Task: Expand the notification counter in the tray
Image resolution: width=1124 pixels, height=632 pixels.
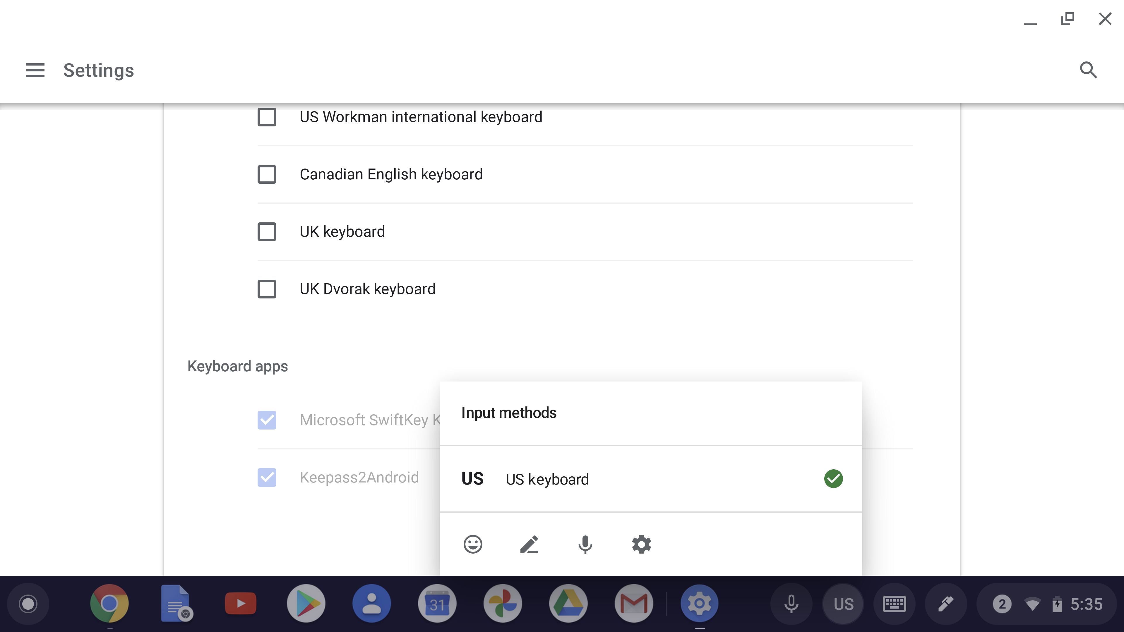Action: 1002,603
